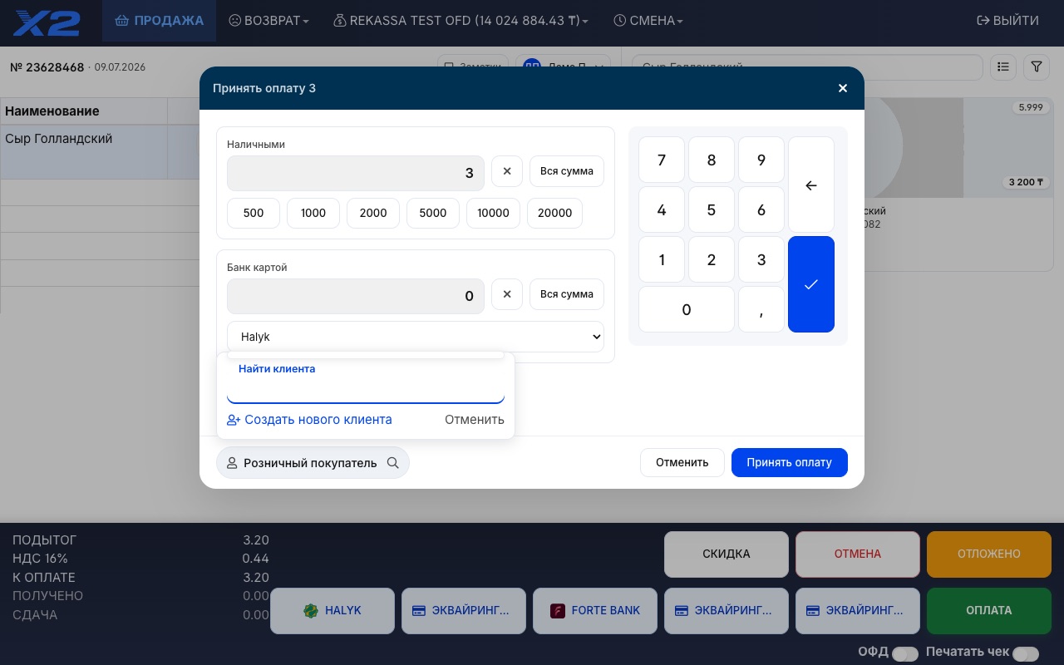
Task: Open the filter icon in the background toolbar
Action: coord(1037,67)
